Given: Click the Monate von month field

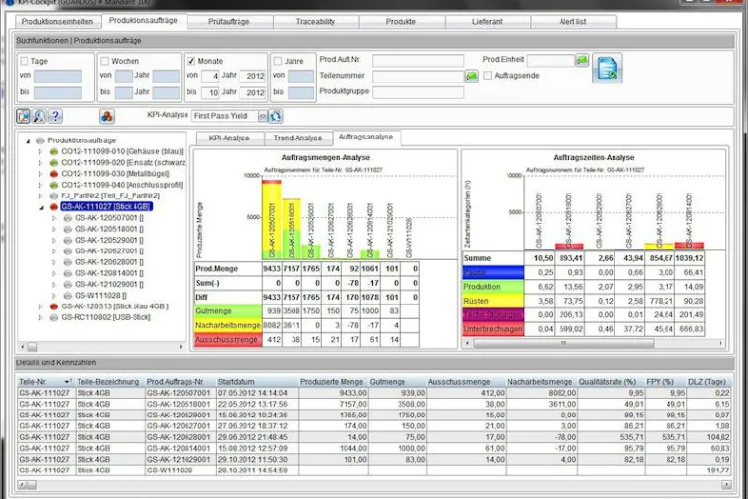Looking at the screenshot, I should tap(210, 76).
